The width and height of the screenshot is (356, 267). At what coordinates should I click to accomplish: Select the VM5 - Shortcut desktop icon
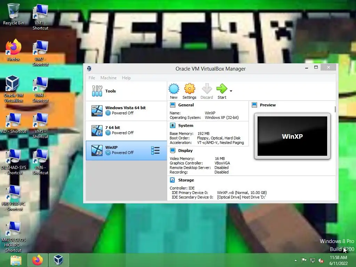point(40,126)
